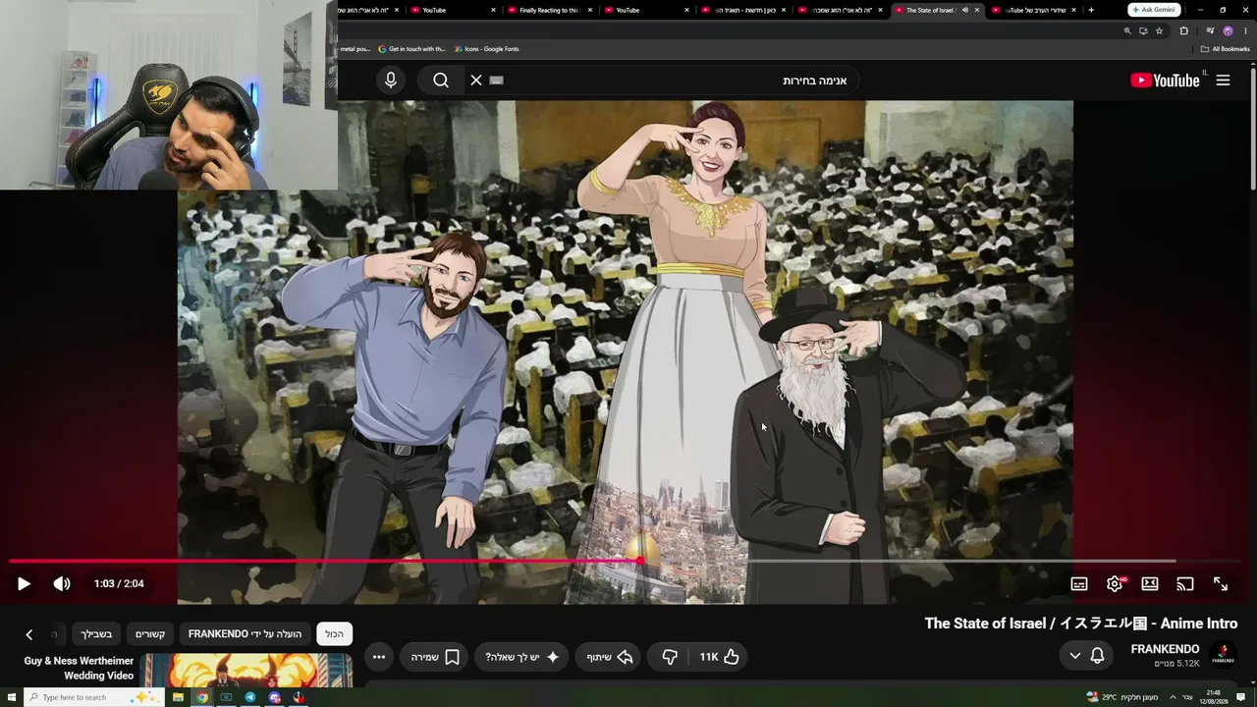Select the 'הועלה על ידי FRANKENDO' chip

point(245,634)
